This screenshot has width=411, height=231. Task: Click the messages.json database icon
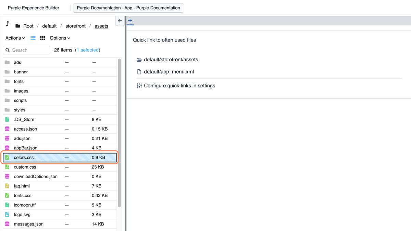(x=7, y=224)
